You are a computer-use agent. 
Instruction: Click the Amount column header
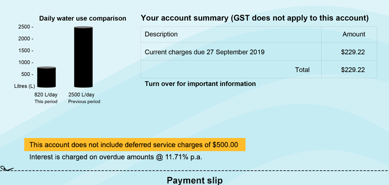click(354, 34)
